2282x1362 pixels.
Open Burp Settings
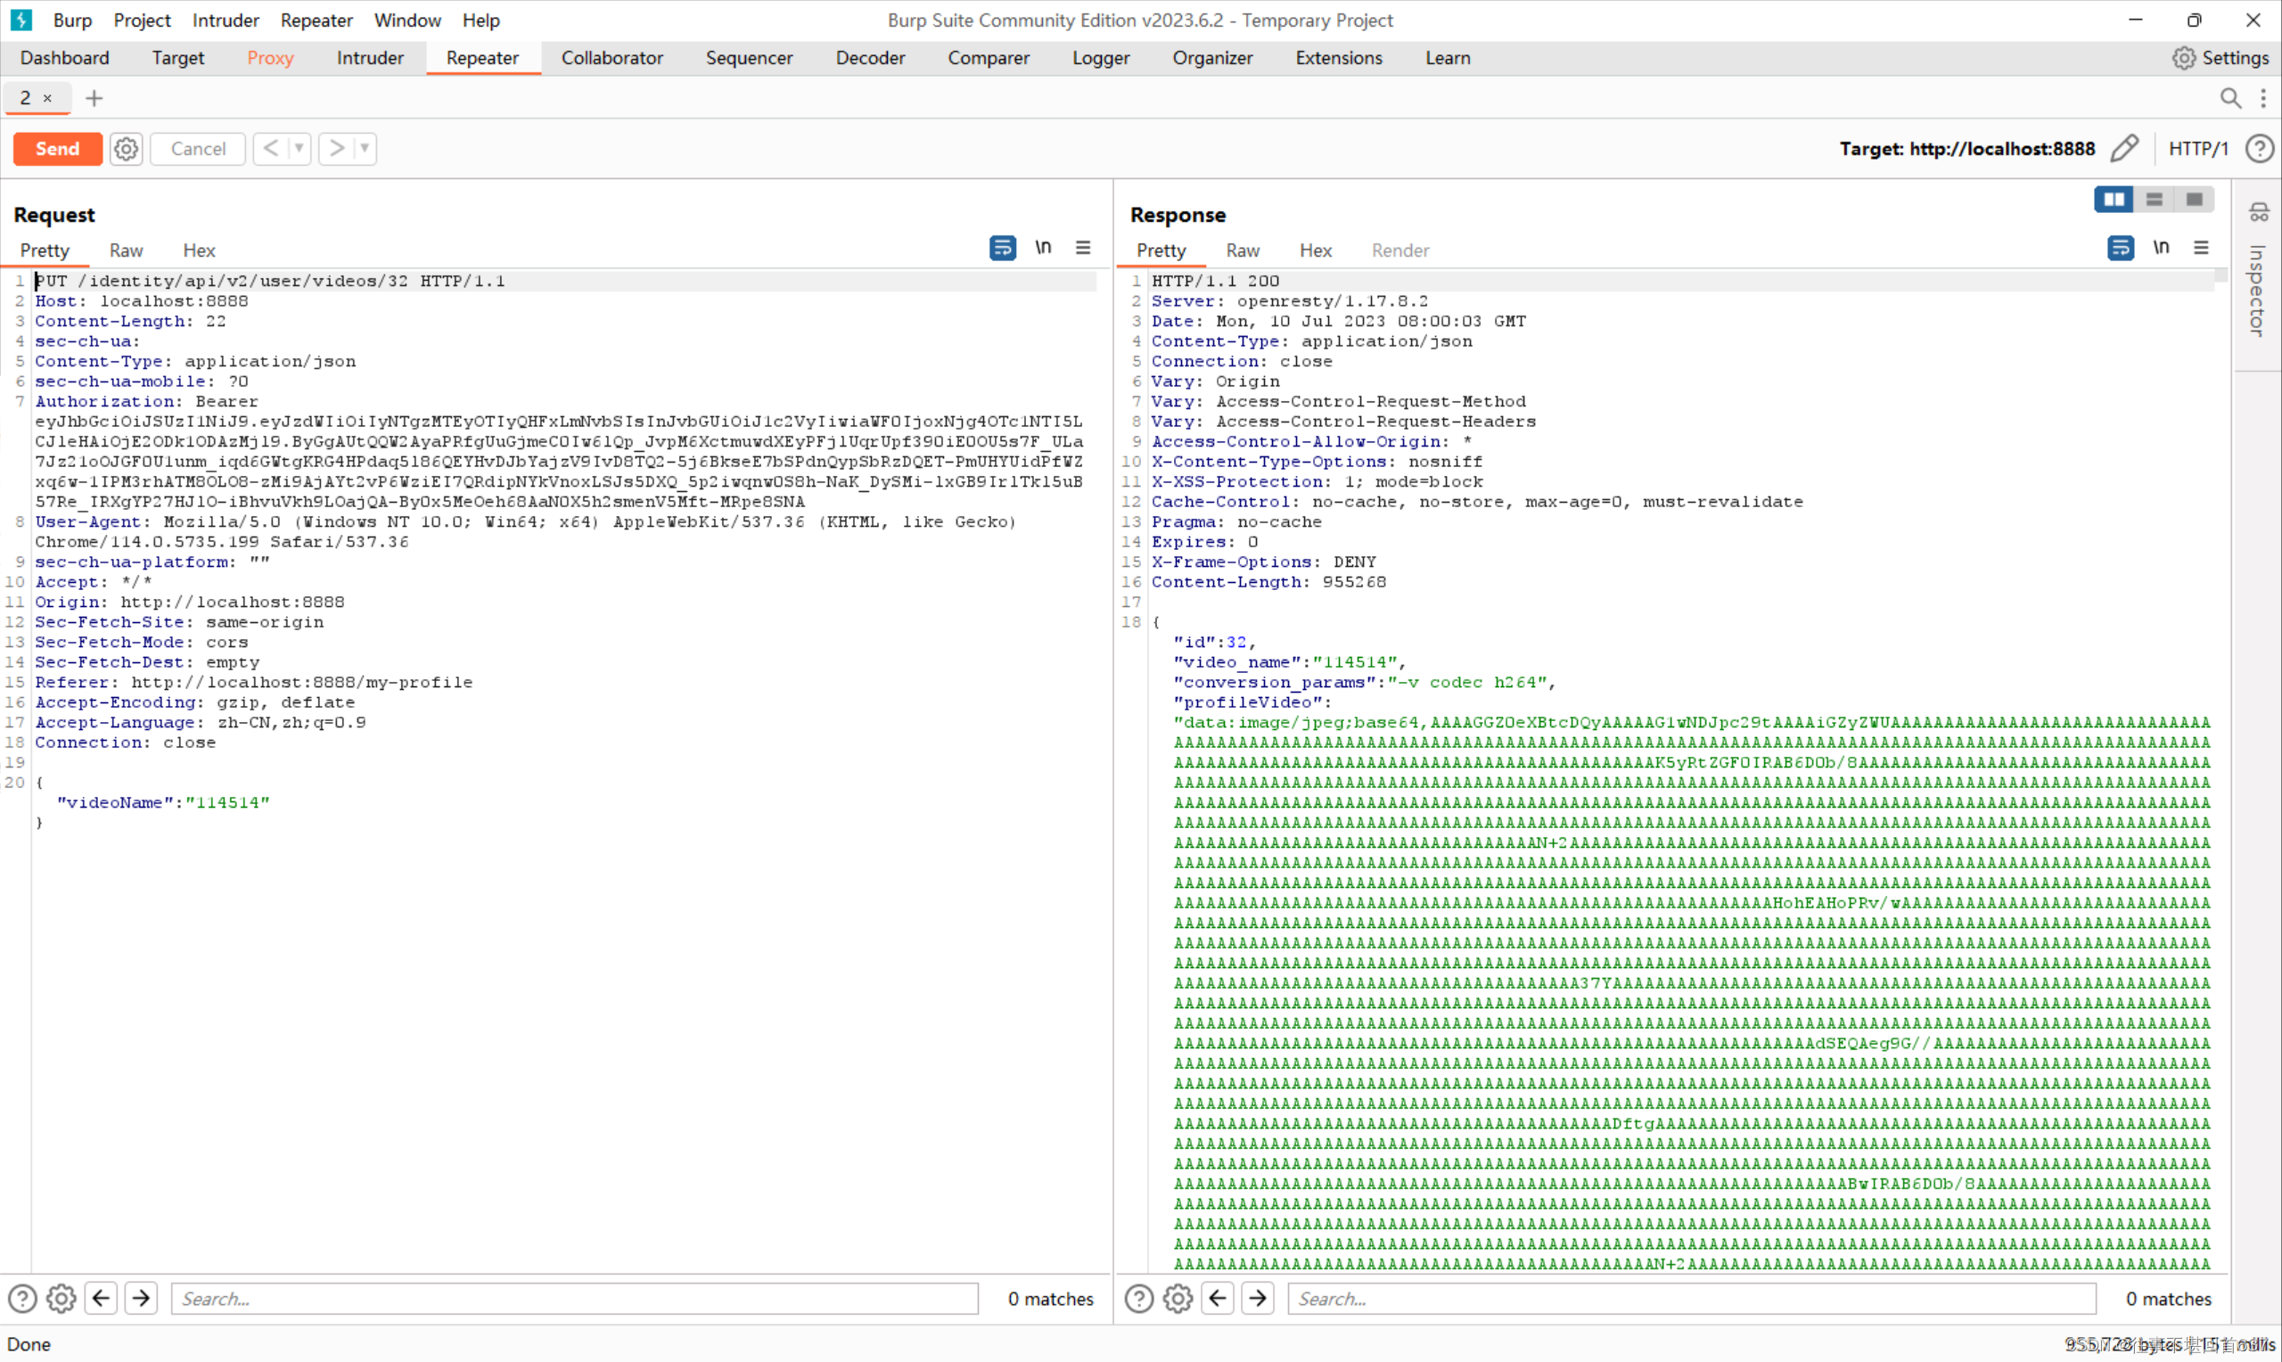coord(2220,58)
